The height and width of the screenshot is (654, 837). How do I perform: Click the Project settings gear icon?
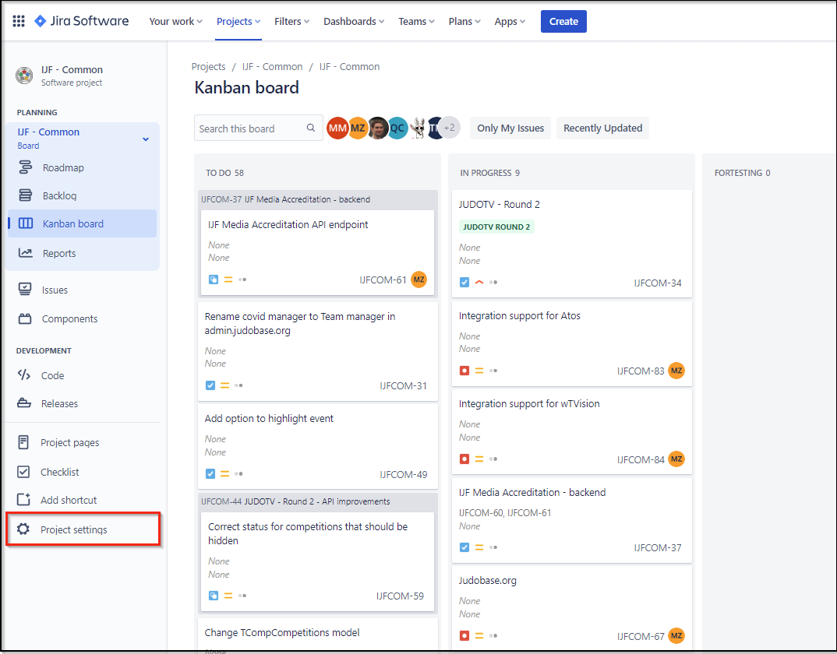23,529
